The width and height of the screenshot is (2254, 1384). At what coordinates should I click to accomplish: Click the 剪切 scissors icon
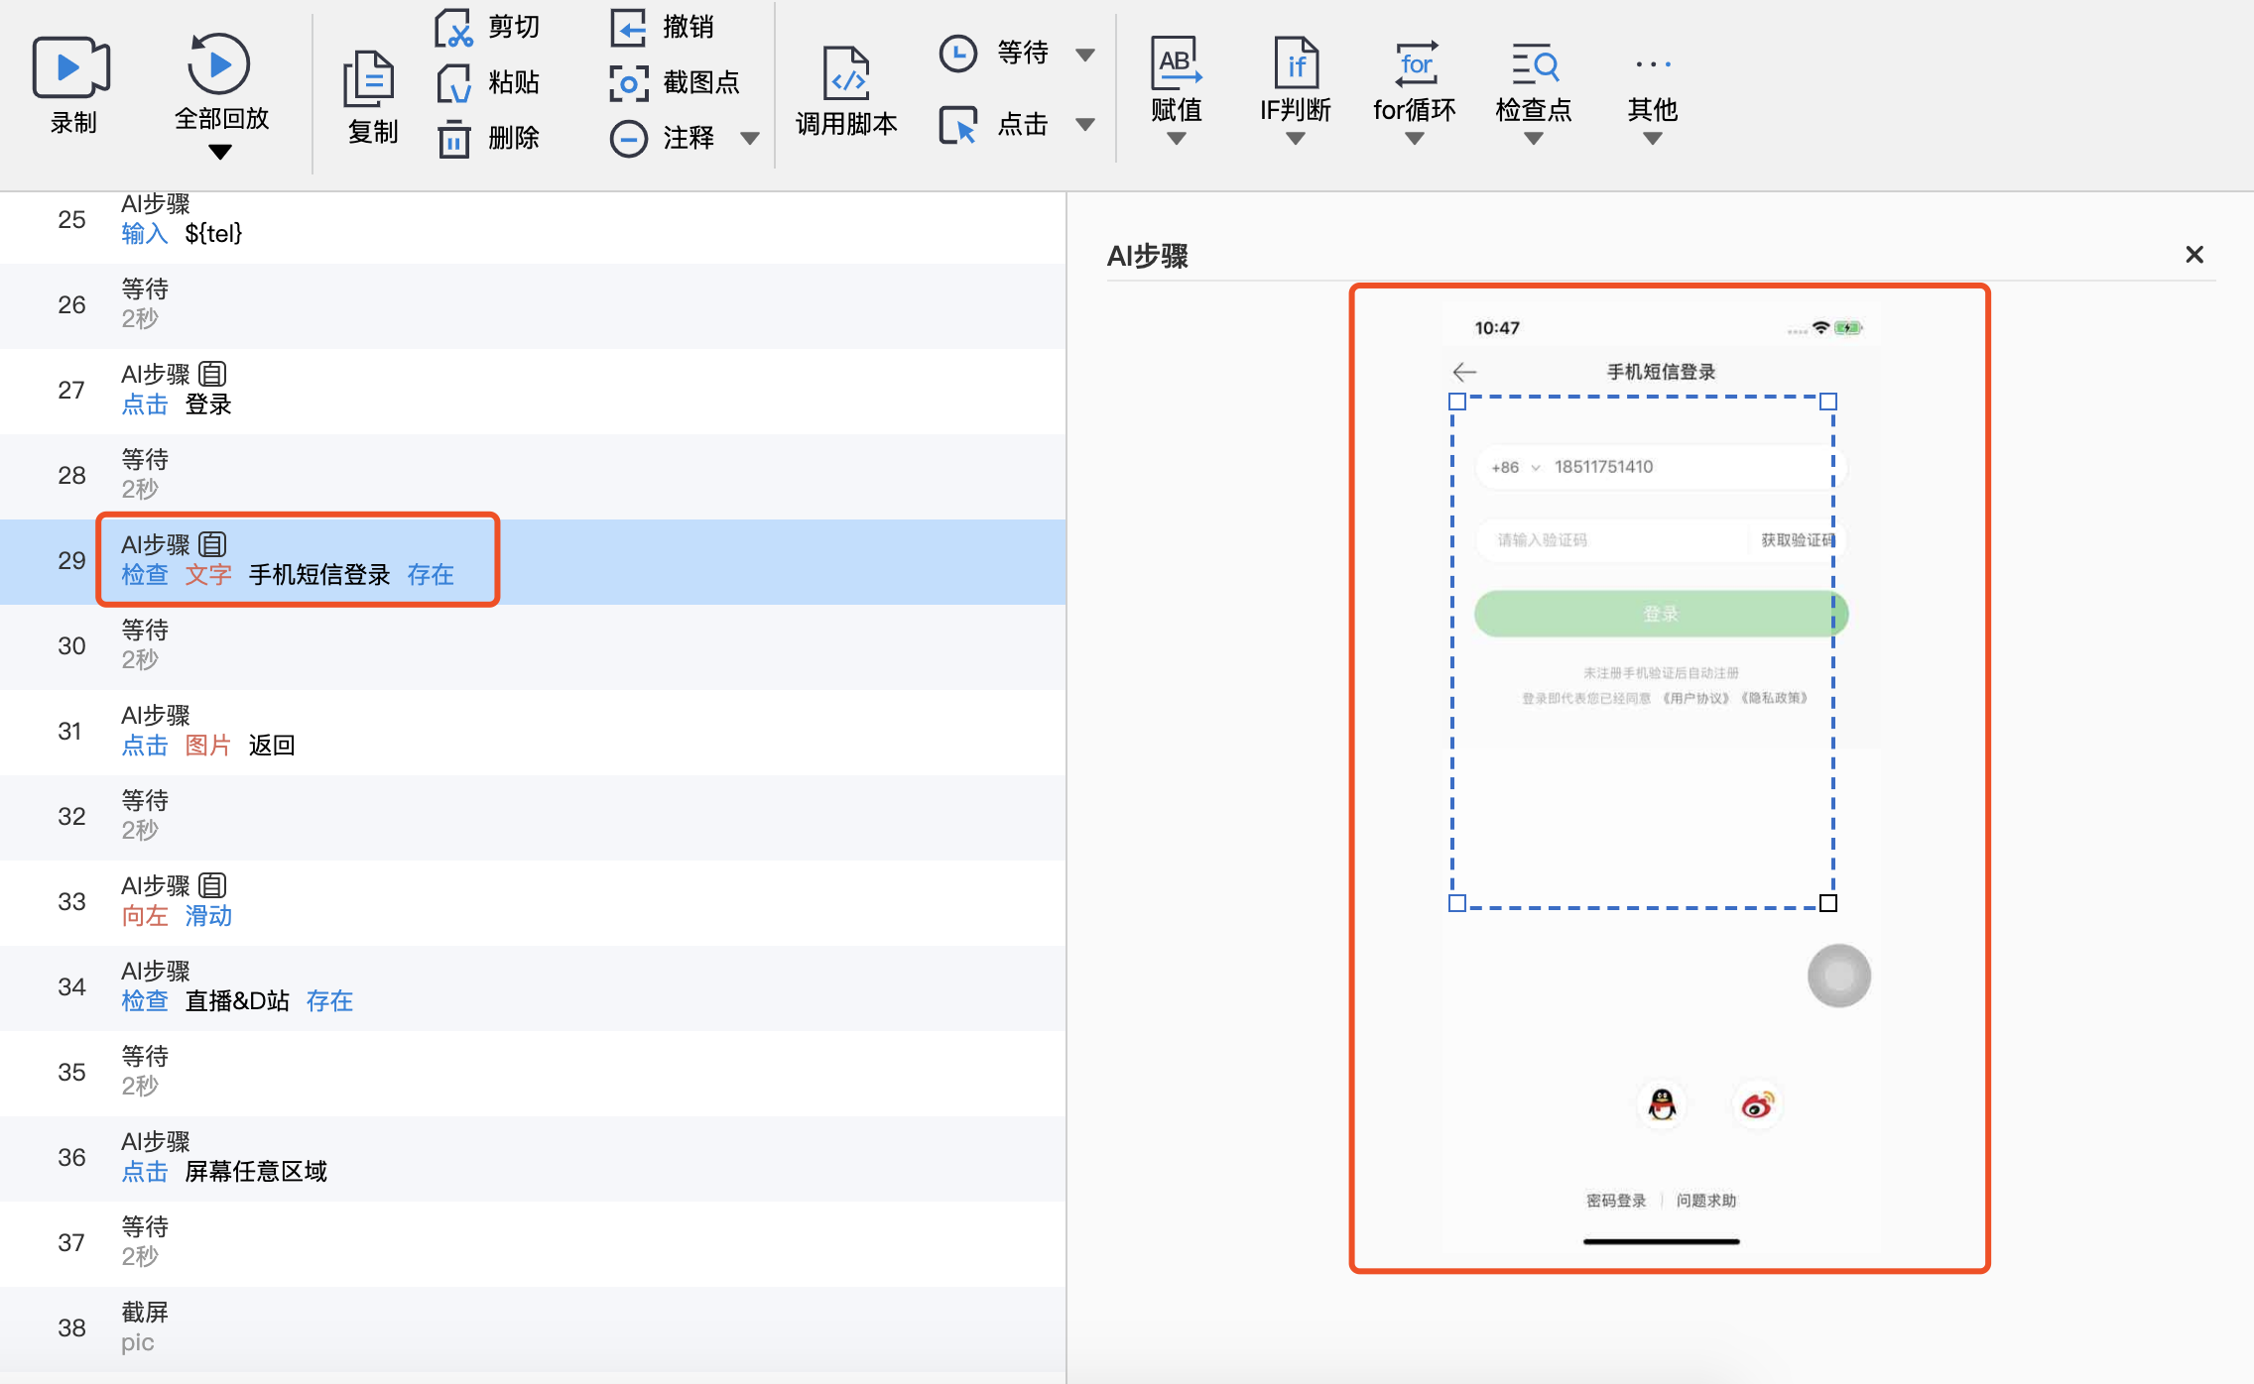[453, 27]
